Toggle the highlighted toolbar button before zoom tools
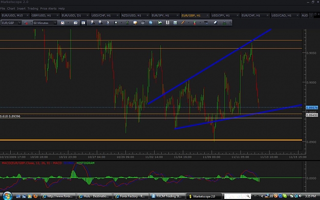The width and height of the screenshot is (320, 200). pos(83,23)
